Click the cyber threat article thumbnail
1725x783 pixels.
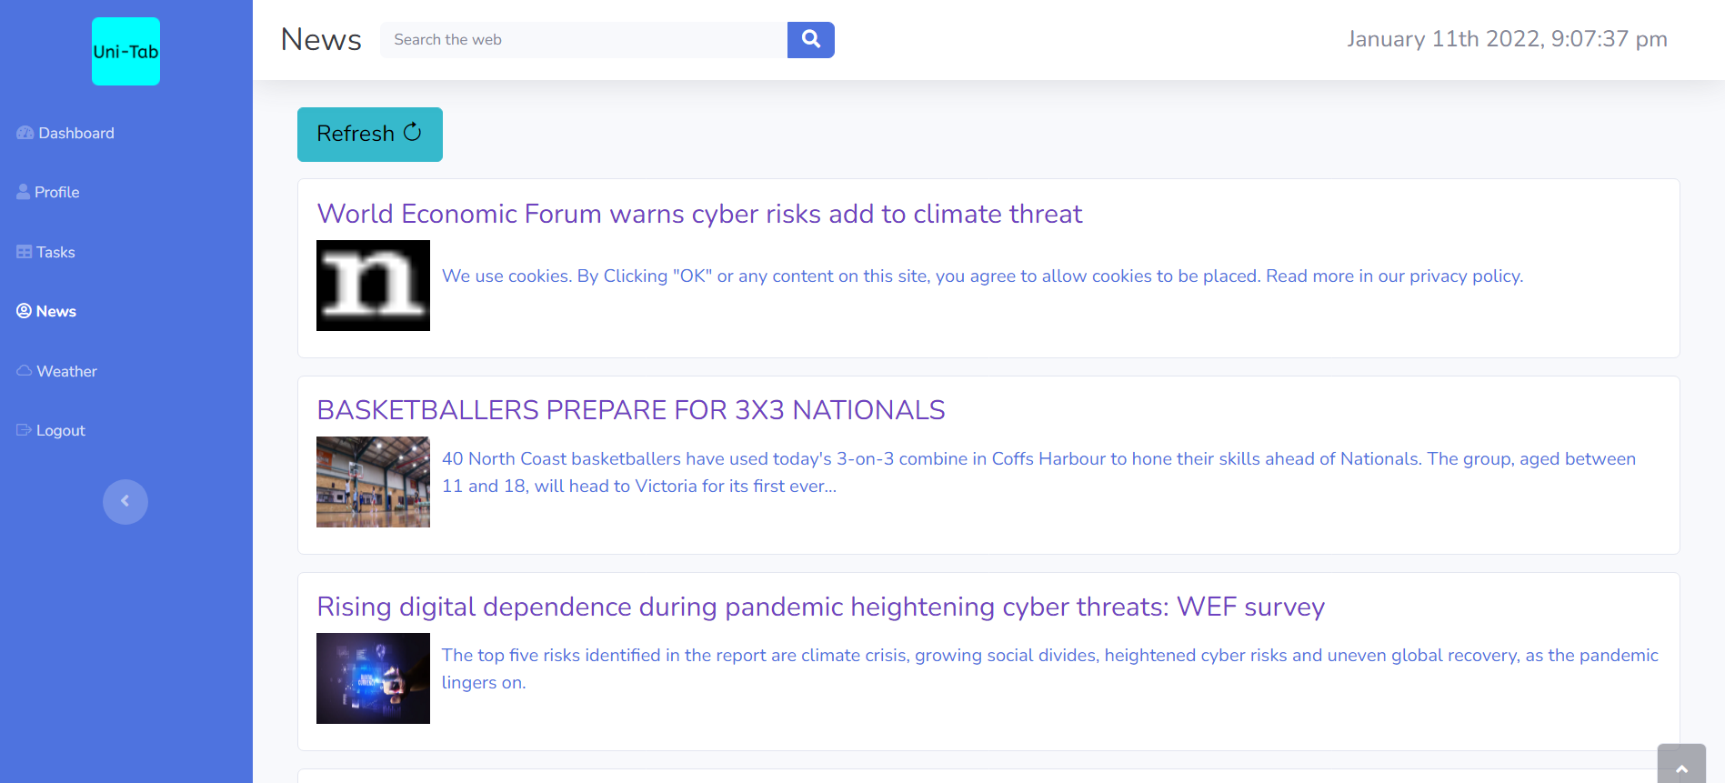point(373,678)
